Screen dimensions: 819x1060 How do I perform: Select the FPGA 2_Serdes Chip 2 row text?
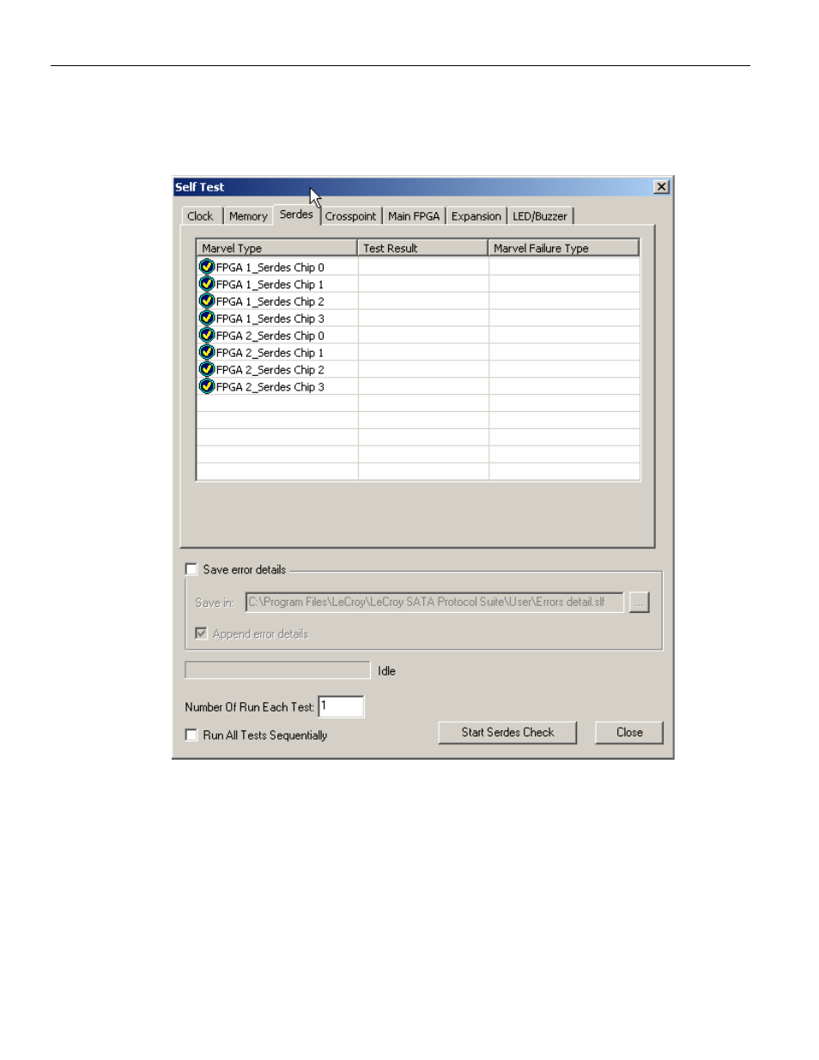pyautogui.click(x=270, y=371)
